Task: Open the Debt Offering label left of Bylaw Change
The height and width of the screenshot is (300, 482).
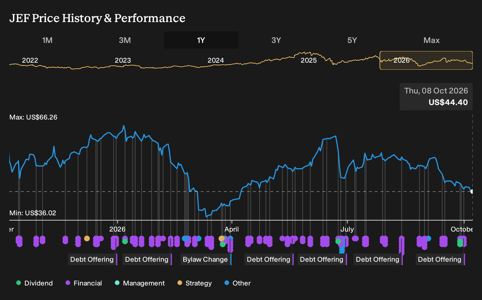Action: tap(147, 259)
